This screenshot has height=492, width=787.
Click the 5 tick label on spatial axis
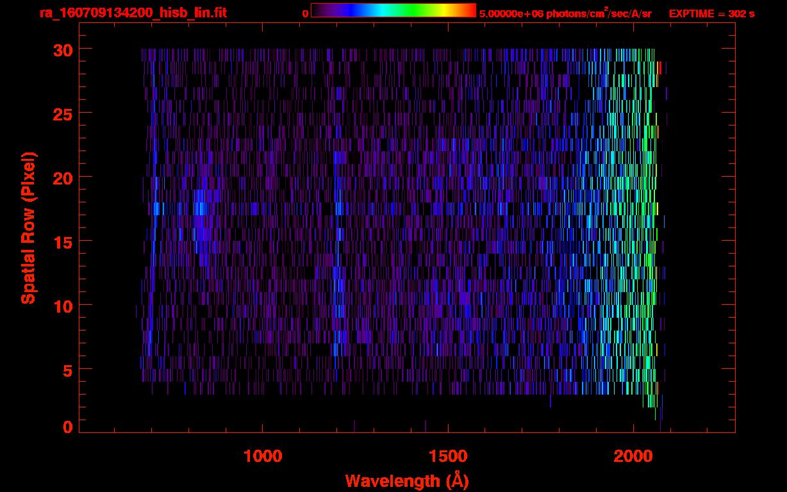pos(67,370)
